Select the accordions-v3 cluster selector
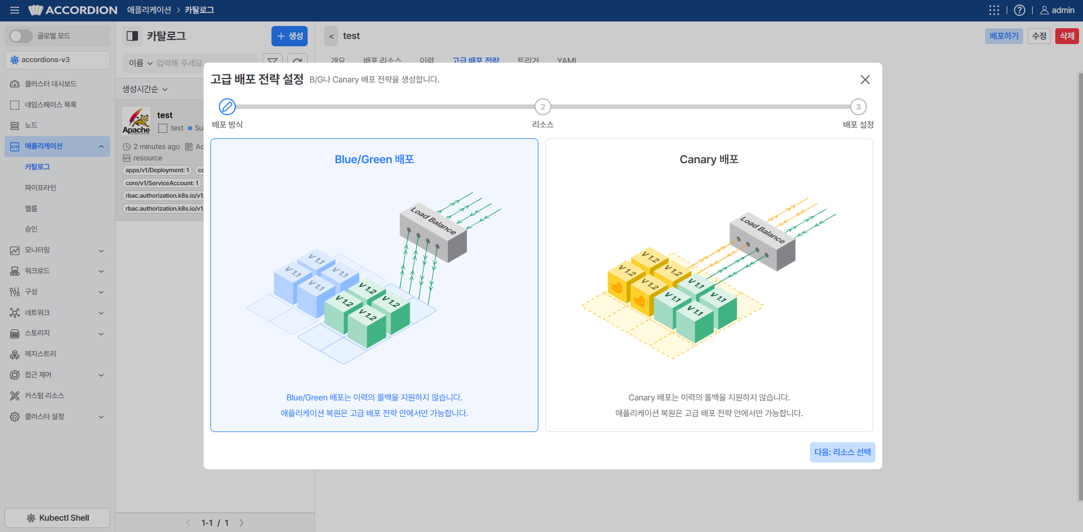 [x=57, y=60]
